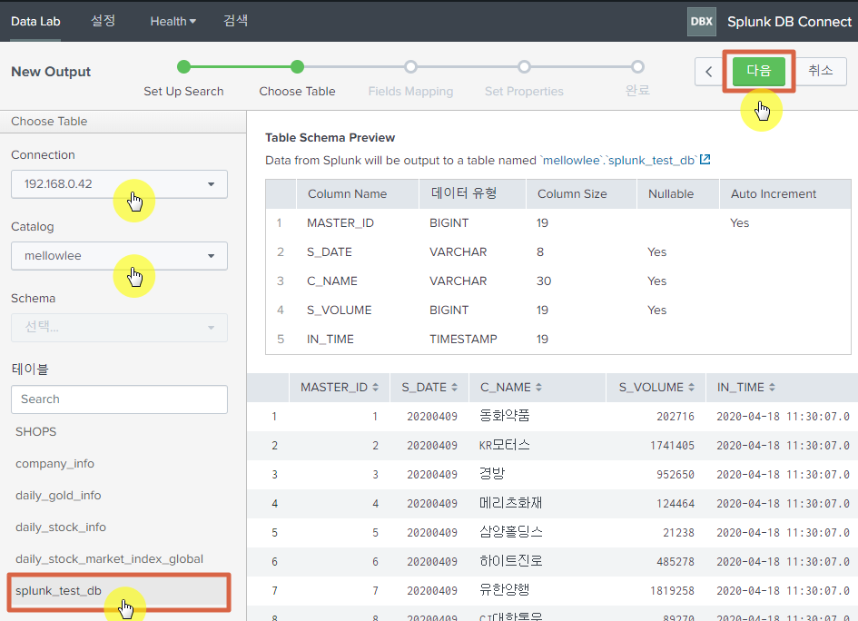Click the 완료 step marker
Viewport: 858px width, 621px height.
click(637, 67)
